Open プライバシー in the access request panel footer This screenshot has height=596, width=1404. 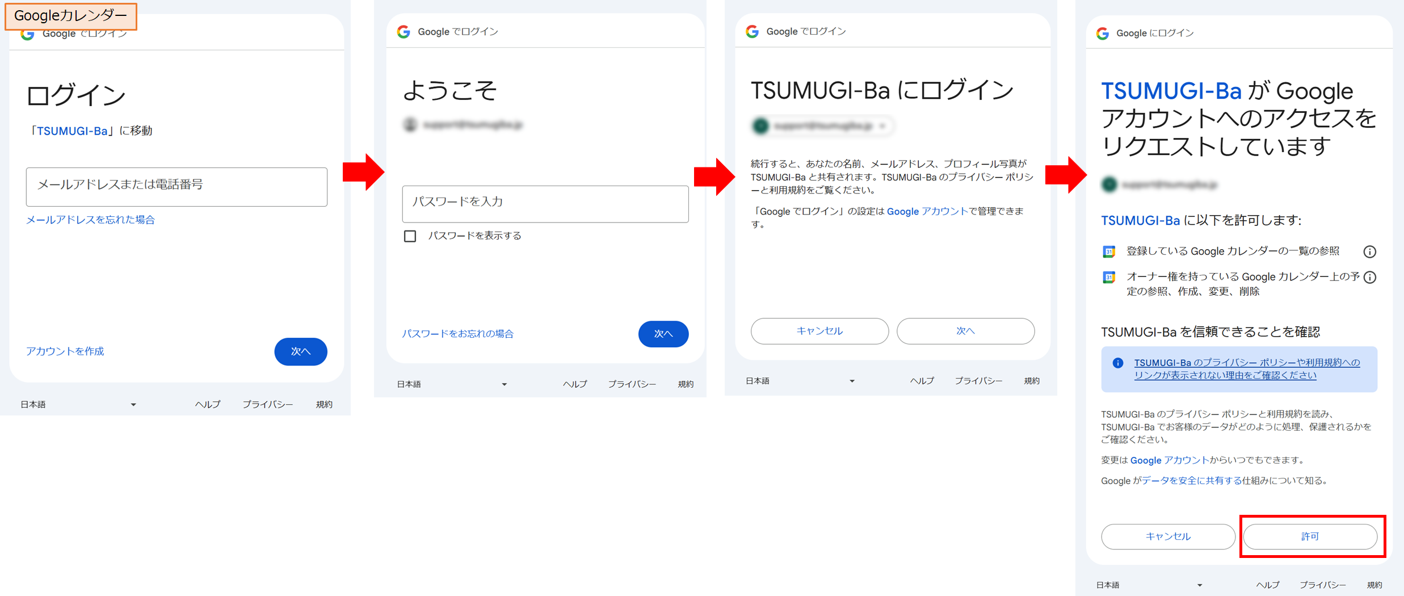tap(1323, 585)
